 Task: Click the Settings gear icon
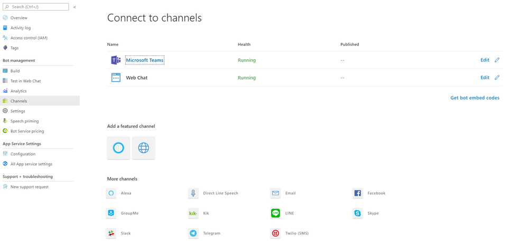[x=5, y=111]
